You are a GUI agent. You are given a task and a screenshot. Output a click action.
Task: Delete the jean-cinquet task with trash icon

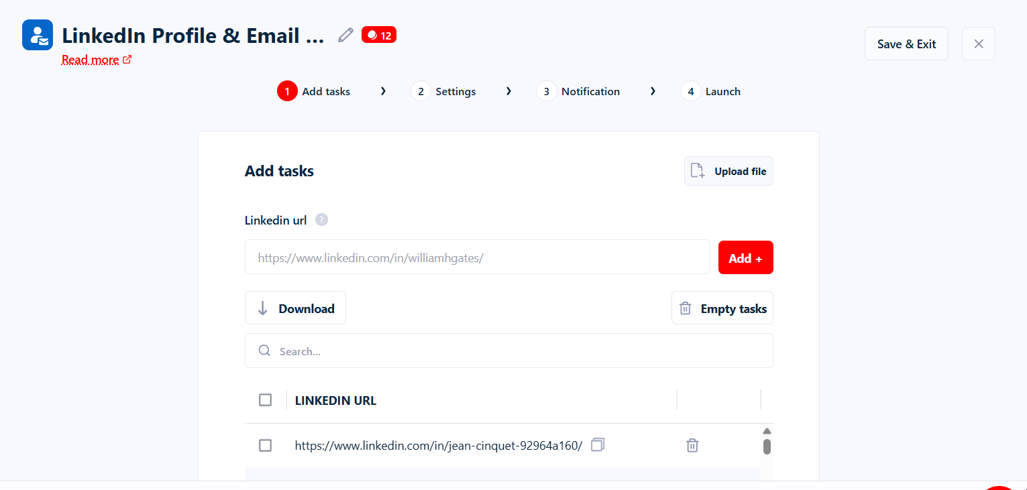tap(692, 445)
